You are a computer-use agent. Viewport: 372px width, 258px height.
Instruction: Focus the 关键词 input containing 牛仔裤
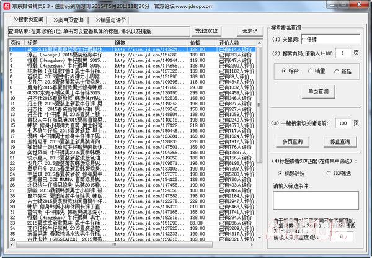pos(330,40)
